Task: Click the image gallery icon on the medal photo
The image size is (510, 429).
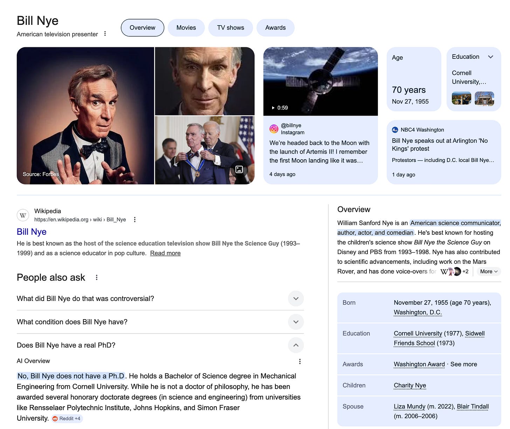Action: [x=239, y=169]
